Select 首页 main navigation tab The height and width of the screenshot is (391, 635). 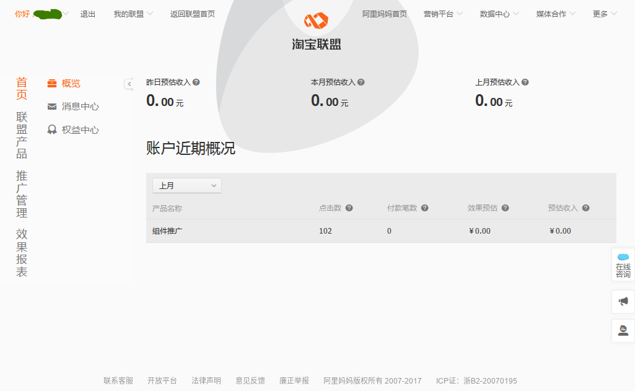coord(22,89)
